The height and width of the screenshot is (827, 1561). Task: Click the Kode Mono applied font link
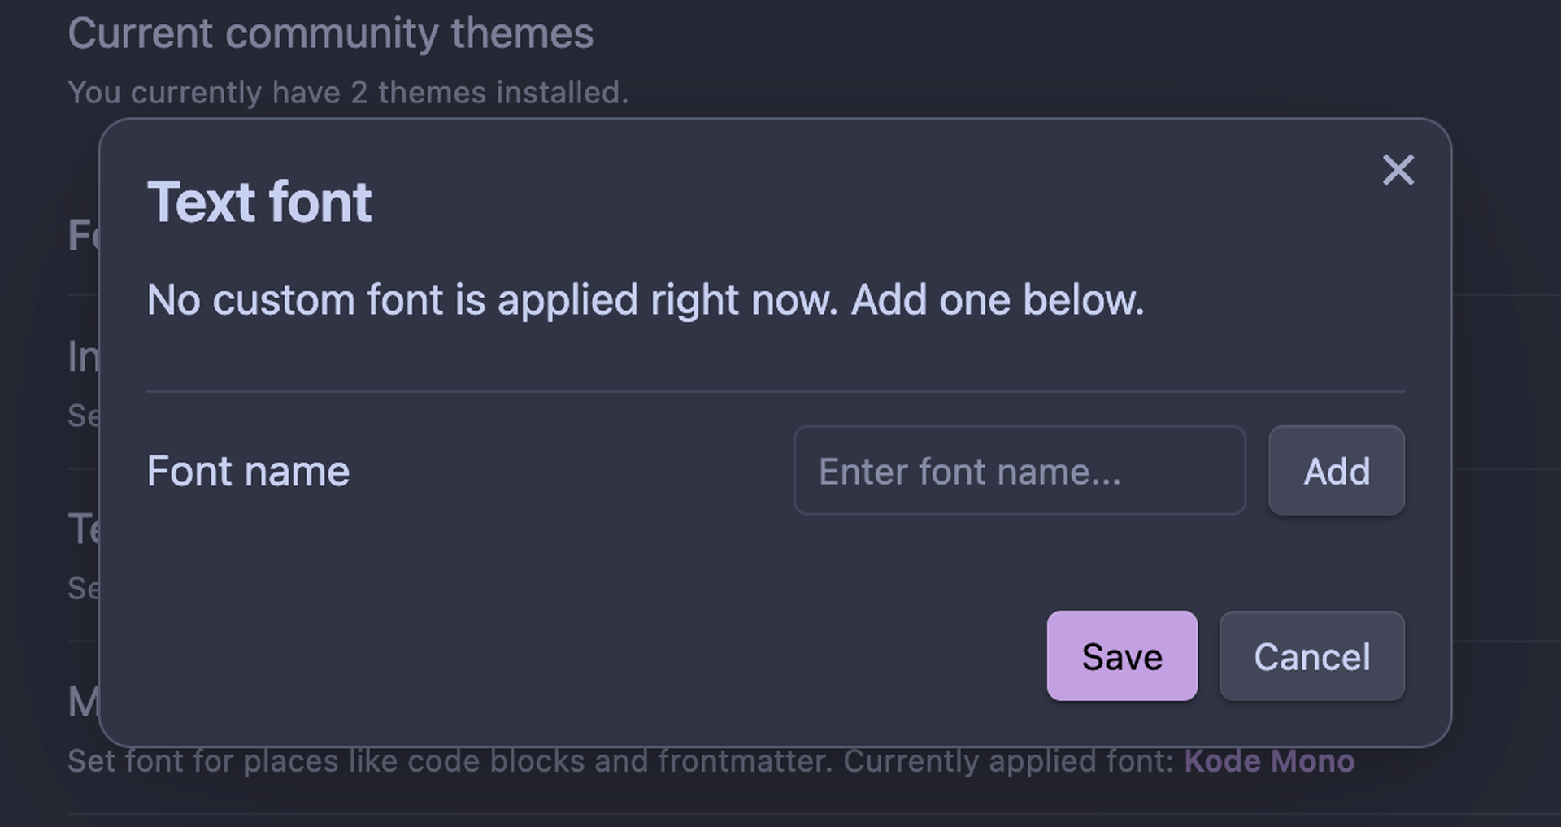coord(1267,761)
